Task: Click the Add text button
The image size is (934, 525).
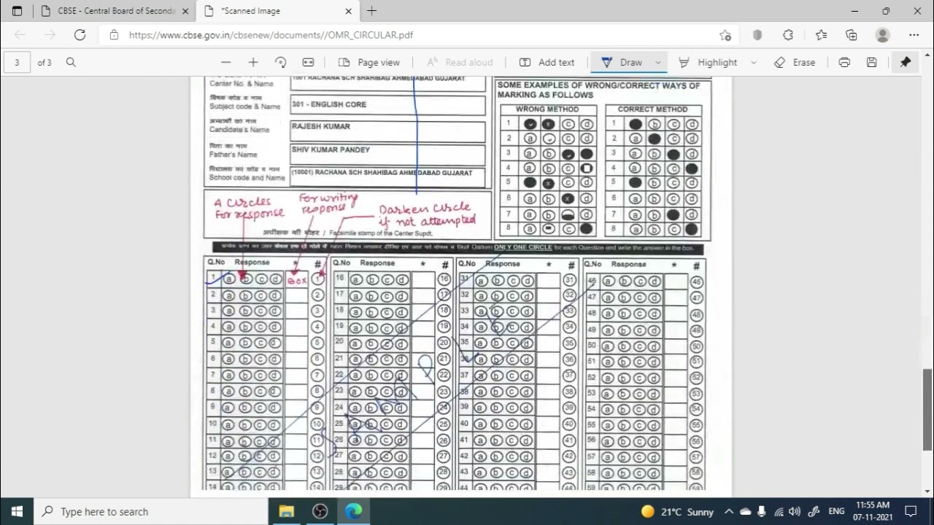Action: (547, 63)
